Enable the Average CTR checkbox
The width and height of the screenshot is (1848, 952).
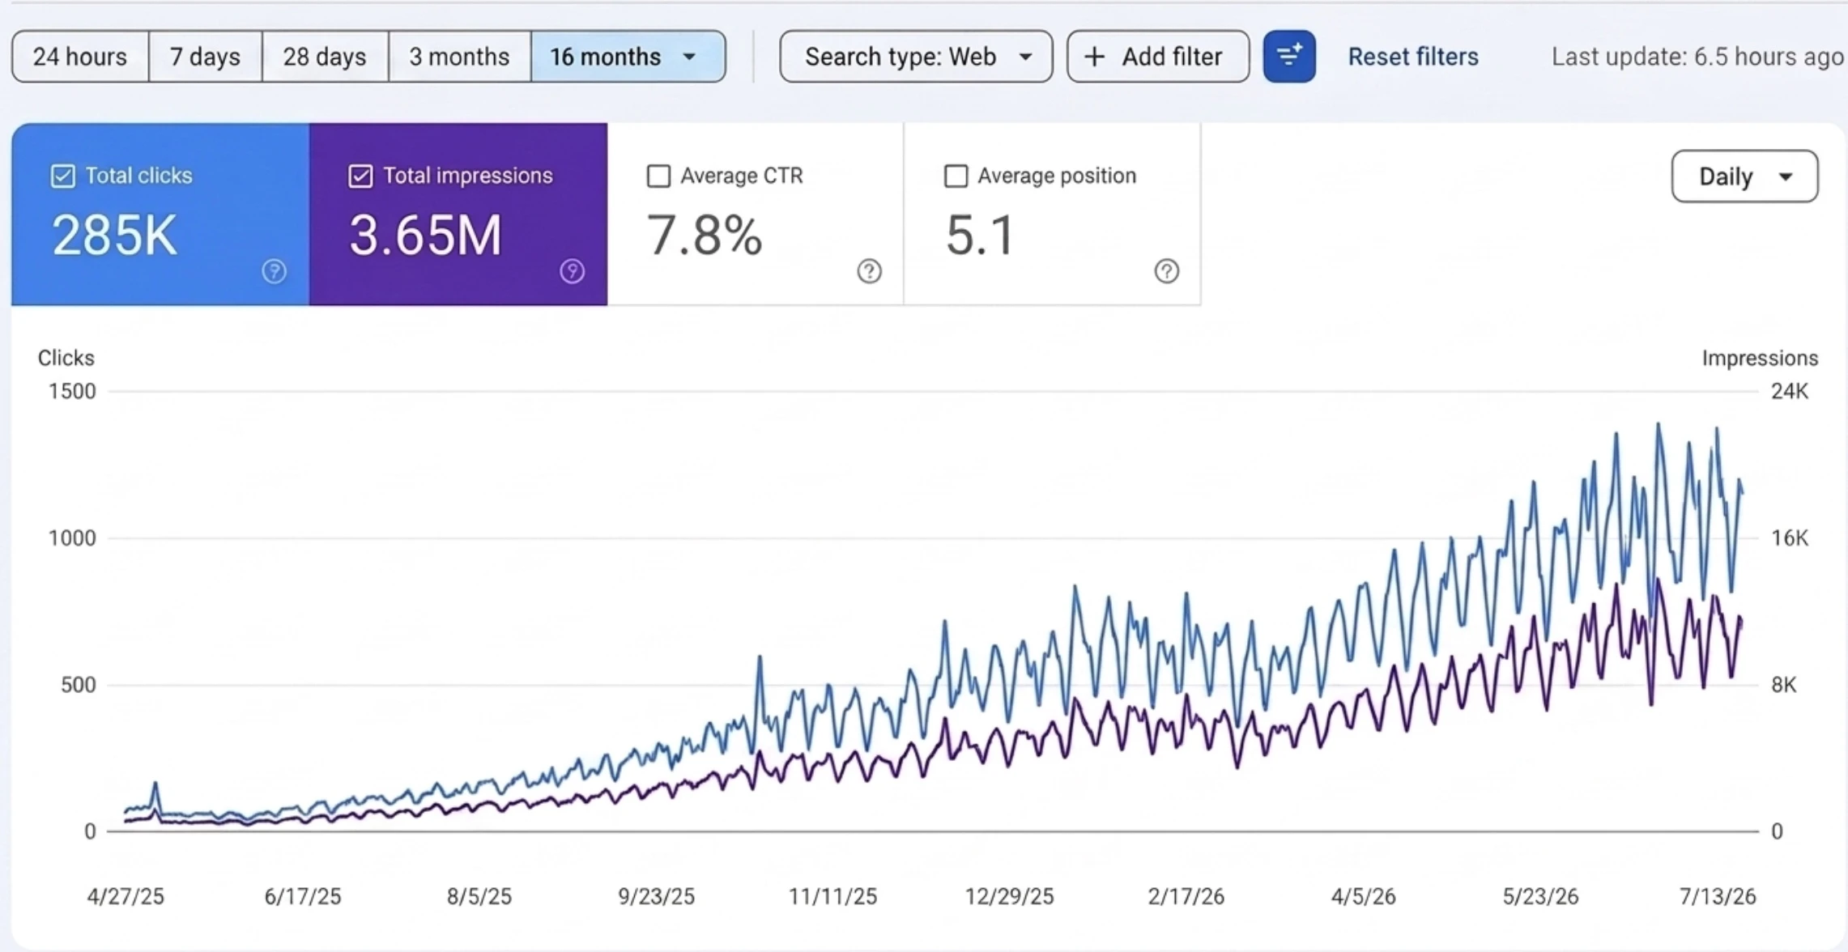click(658, 176)
